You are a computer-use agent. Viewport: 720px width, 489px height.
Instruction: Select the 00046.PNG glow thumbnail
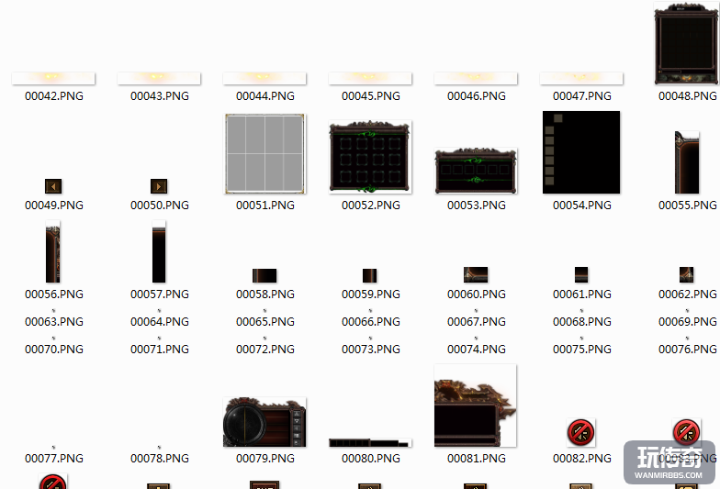tap(476, 78)
